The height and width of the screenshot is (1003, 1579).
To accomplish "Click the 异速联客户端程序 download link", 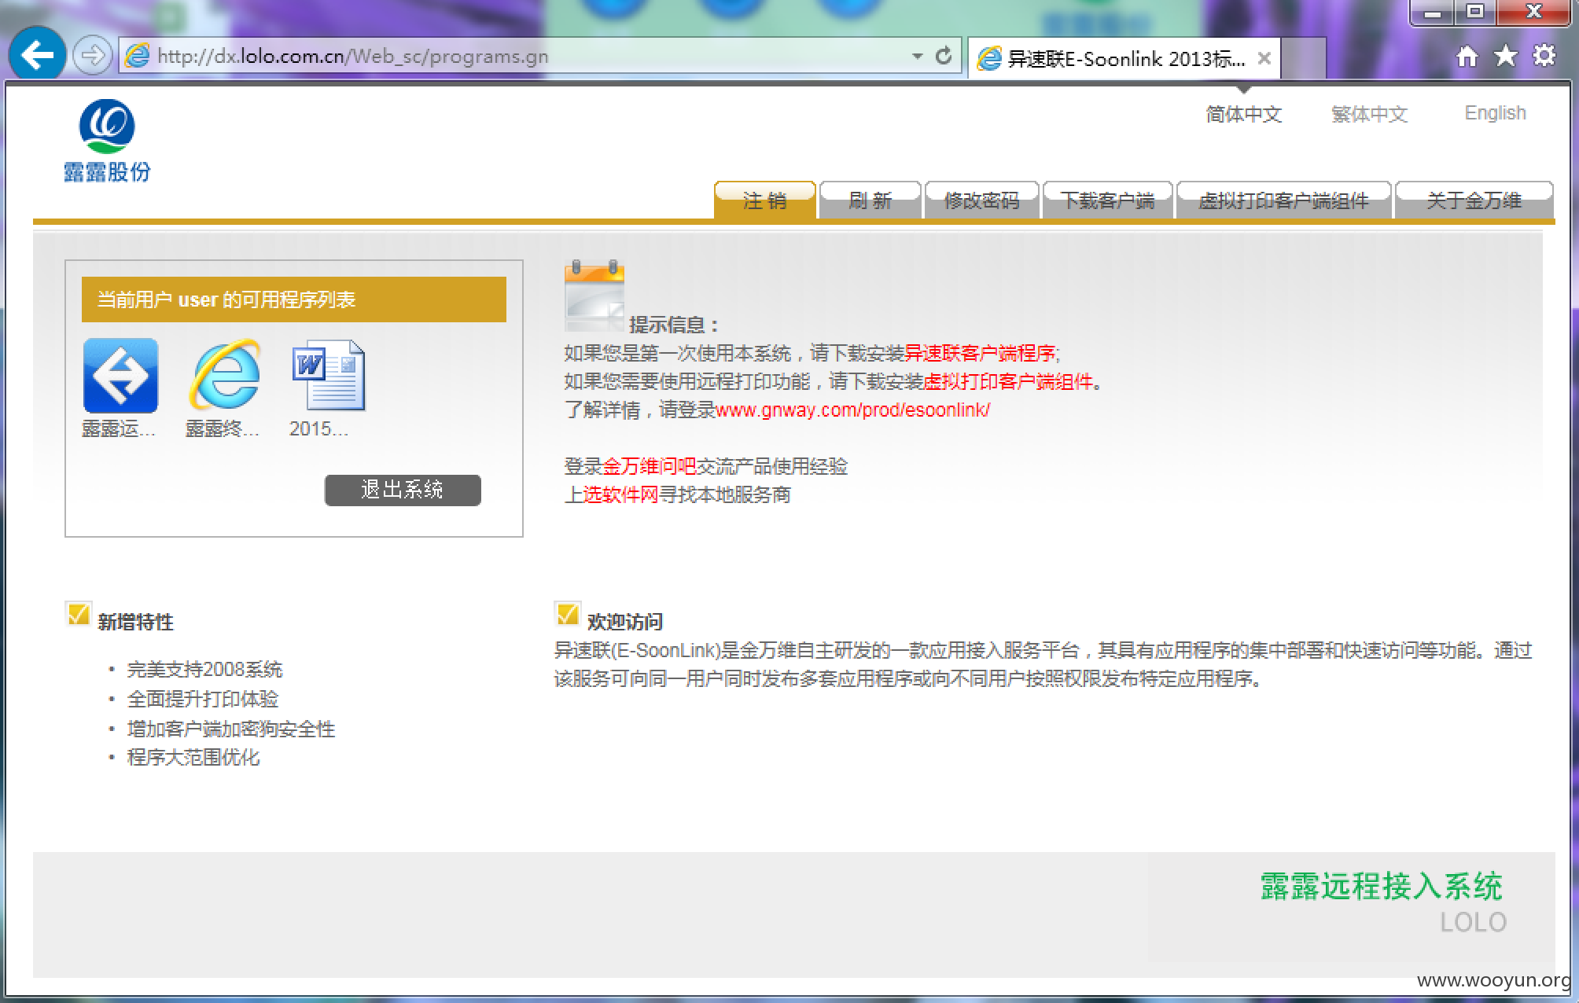I will [x=979, y=353].
